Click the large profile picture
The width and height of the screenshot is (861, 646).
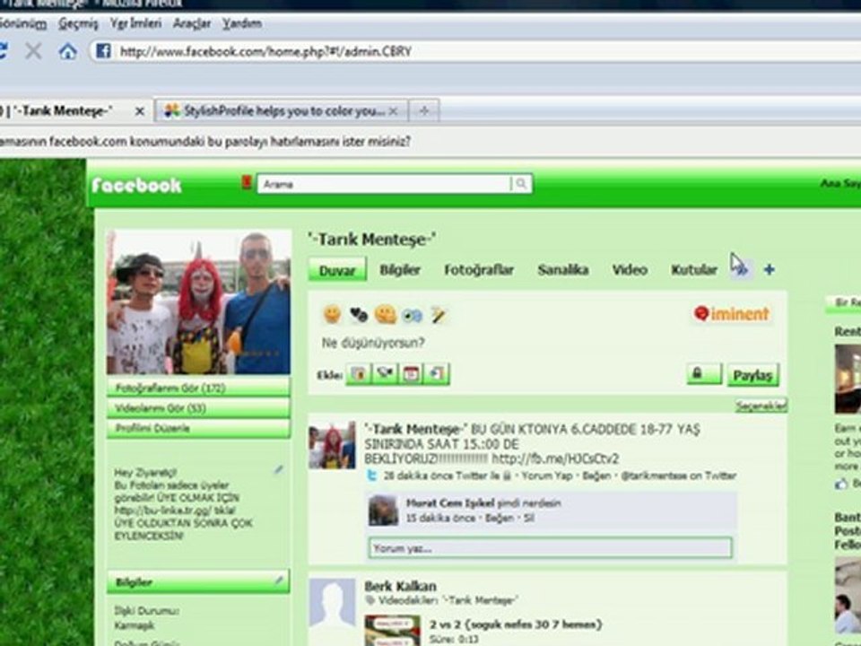point(198,301)
